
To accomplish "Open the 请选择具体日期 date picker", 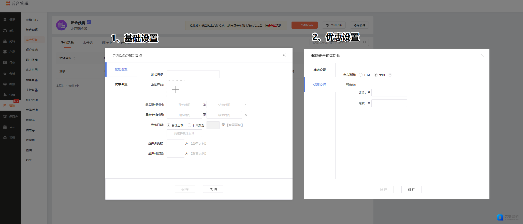I will tap(184, 133).
